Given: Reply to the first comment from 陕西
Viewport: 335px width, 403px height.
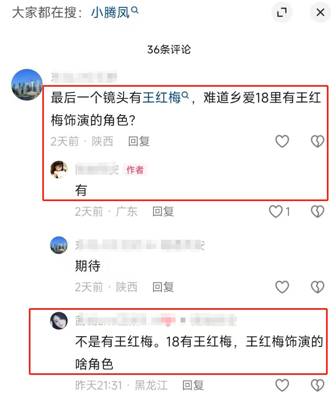Looking at the screenshot, I should [139, 141].
